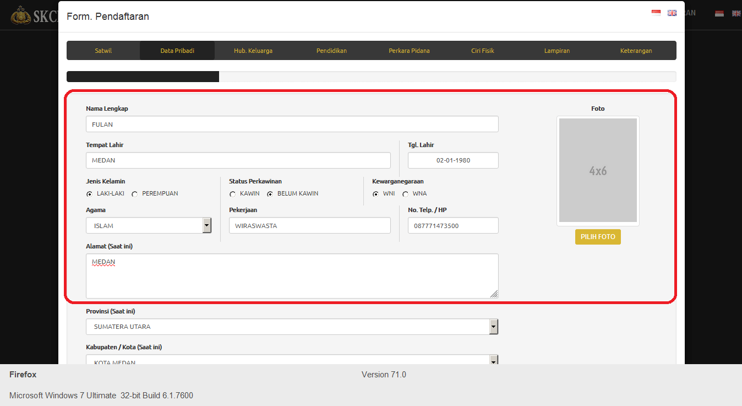The height and width of the screenshot is (406, 742).
Task: Click the "Nama Lengkap" label
Action: (x=107, y=109)
